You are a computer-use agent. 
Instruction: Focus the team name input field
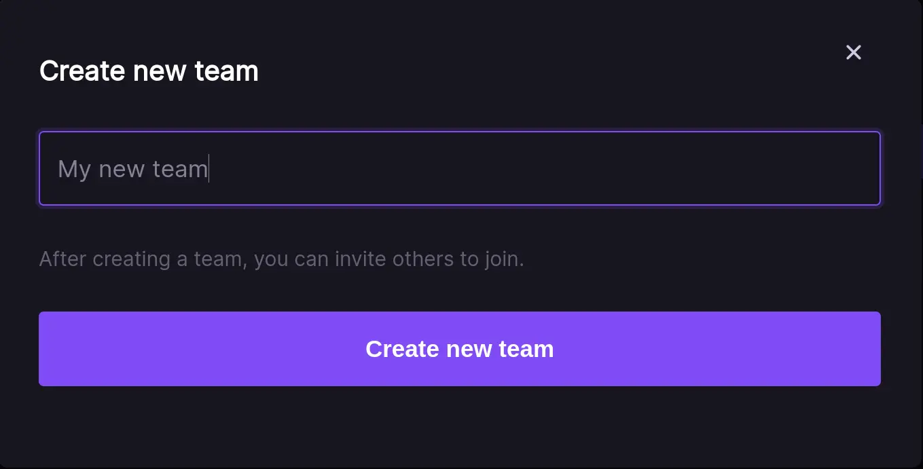pos(459,168)
